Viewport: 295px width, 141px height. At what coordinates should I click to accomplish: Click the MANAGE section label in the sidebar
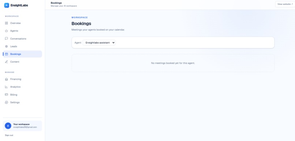click(x=10, y=72)
